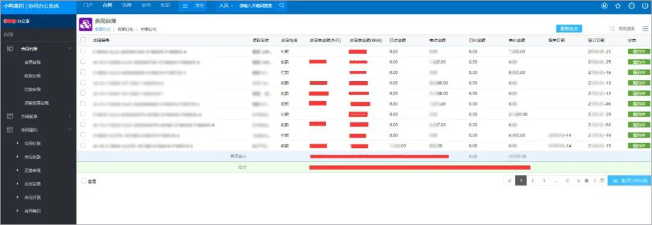
Task: Switch to the 协作 top tab
Action: click(x=146, y=5)
